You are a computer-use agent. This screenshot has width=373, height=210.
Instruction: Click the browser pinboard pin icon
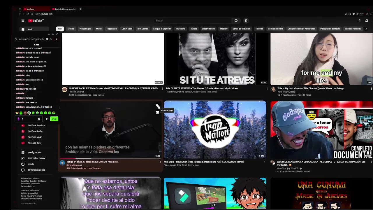point(346,14)
